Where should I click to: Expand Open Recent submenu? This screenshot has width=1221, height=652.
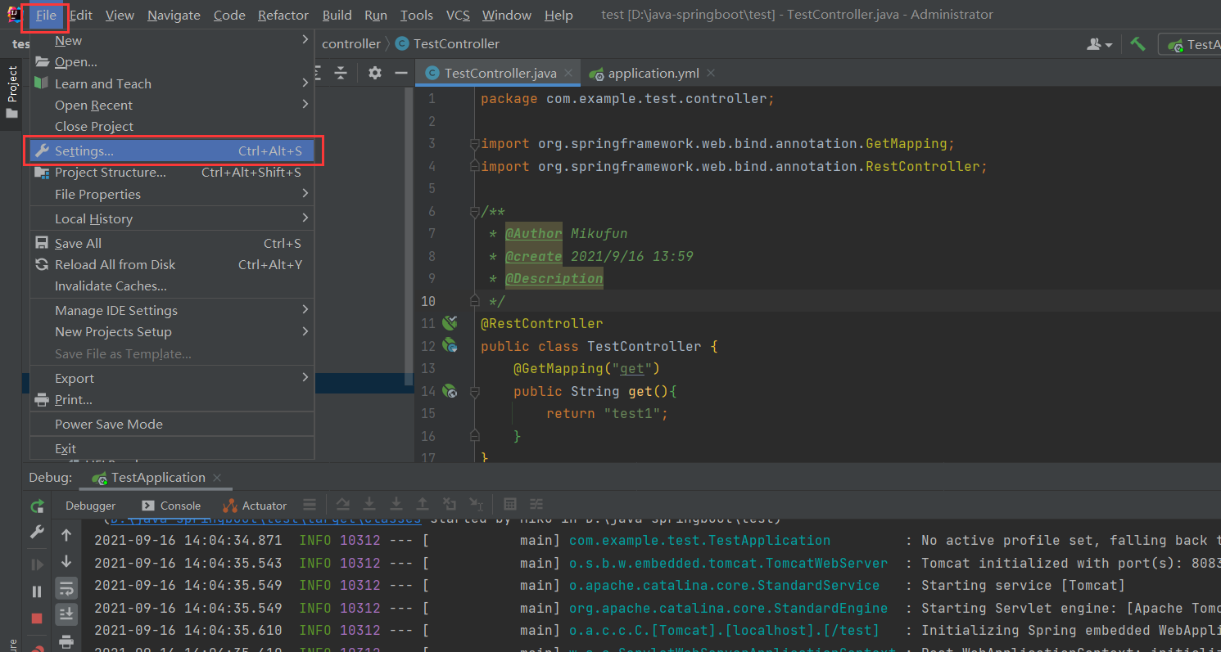point(172,106)
